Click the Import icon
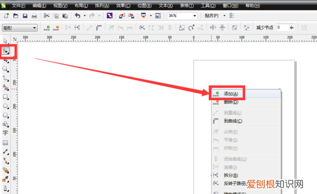The image size is (317, 194). [x=122, y=15]
